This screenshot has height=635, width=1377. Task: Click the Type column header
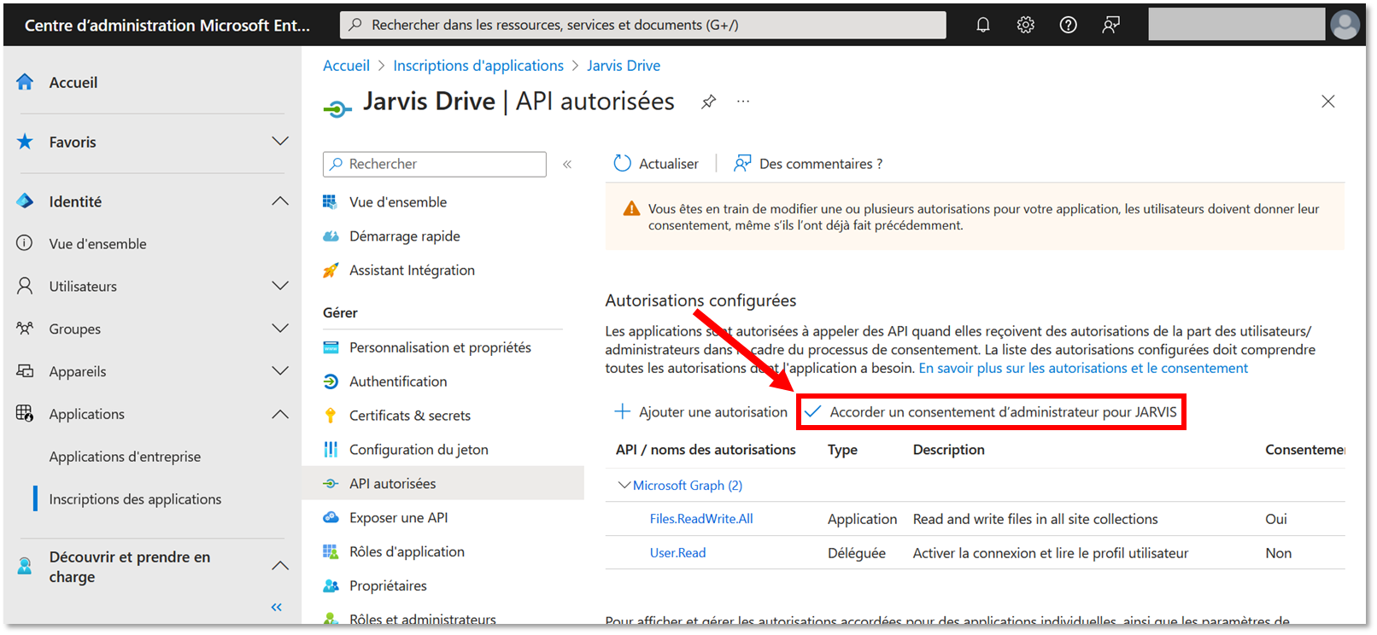(x=842, y=450)
